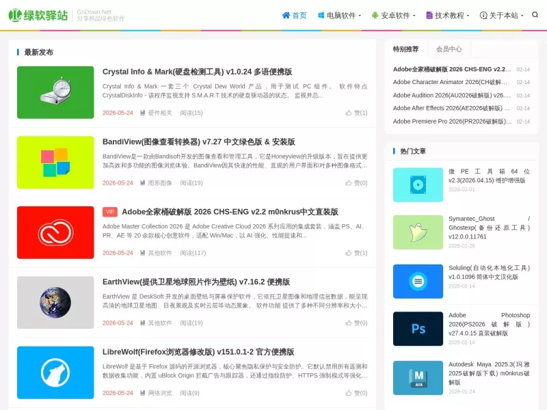Open Crystal Info & Mark v1.0.24 article title
This screenshot has width=547, height=410.
pyautogui.click(x=197, y=72)
